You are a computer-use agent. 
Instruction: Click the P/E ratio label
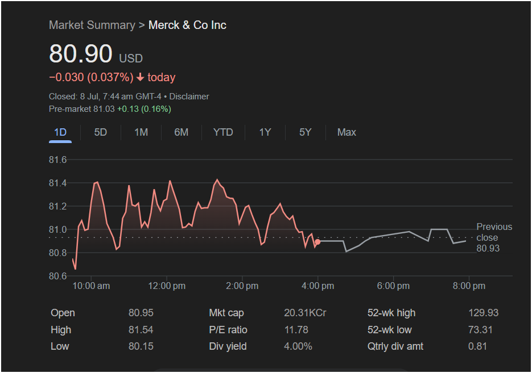(228, 330)
